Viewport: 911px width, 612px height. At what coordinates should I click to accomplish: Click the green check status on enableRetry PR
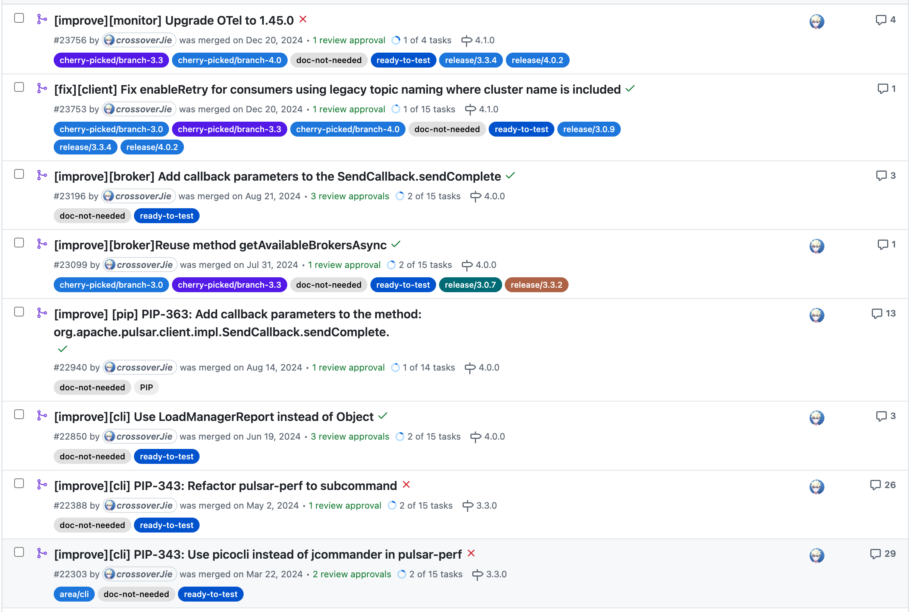pos(630,88)
